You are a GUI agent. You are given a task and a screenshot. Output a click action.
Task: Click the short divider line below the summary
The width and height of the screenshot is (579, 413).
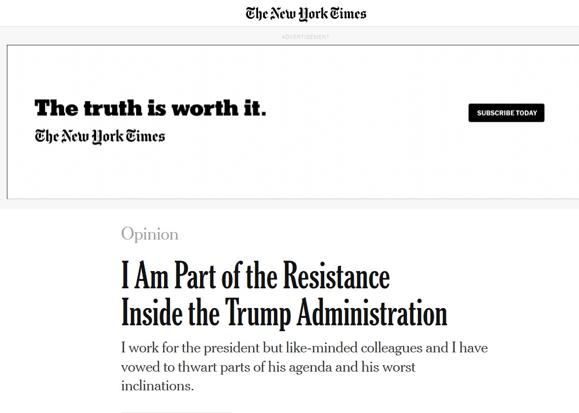176,412
